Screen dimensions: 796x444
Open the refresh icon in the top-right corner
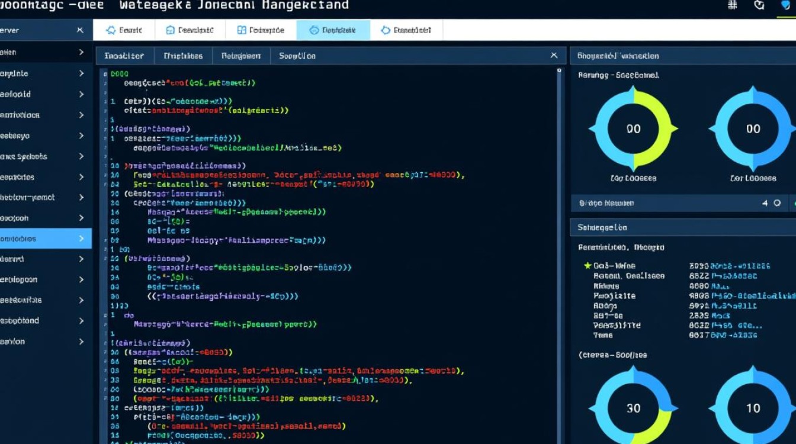click(x=760, y=5)
